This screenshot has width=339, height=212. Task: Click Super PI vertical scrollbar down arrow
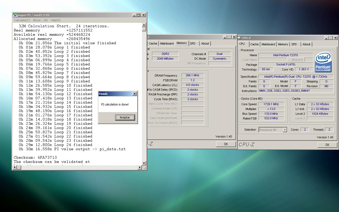tap(144, 163)
